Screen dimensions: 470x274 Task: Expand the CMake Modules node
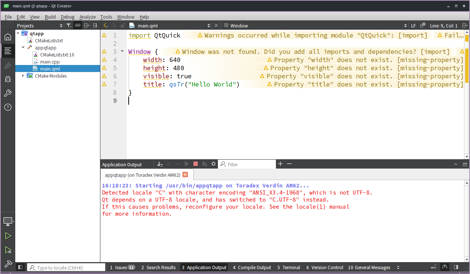(x=23, y=76)
